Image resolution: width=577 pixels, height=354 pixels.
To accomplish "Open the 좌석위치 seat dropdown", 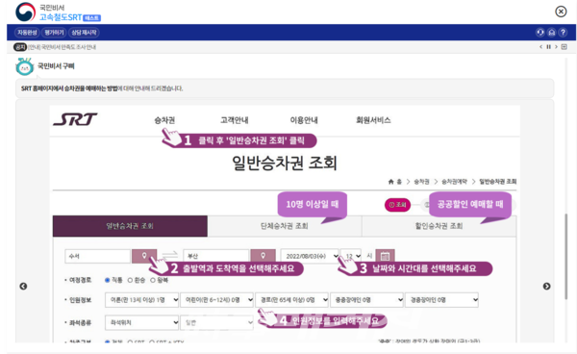I will pyautogui.click(x=141, y=322).
